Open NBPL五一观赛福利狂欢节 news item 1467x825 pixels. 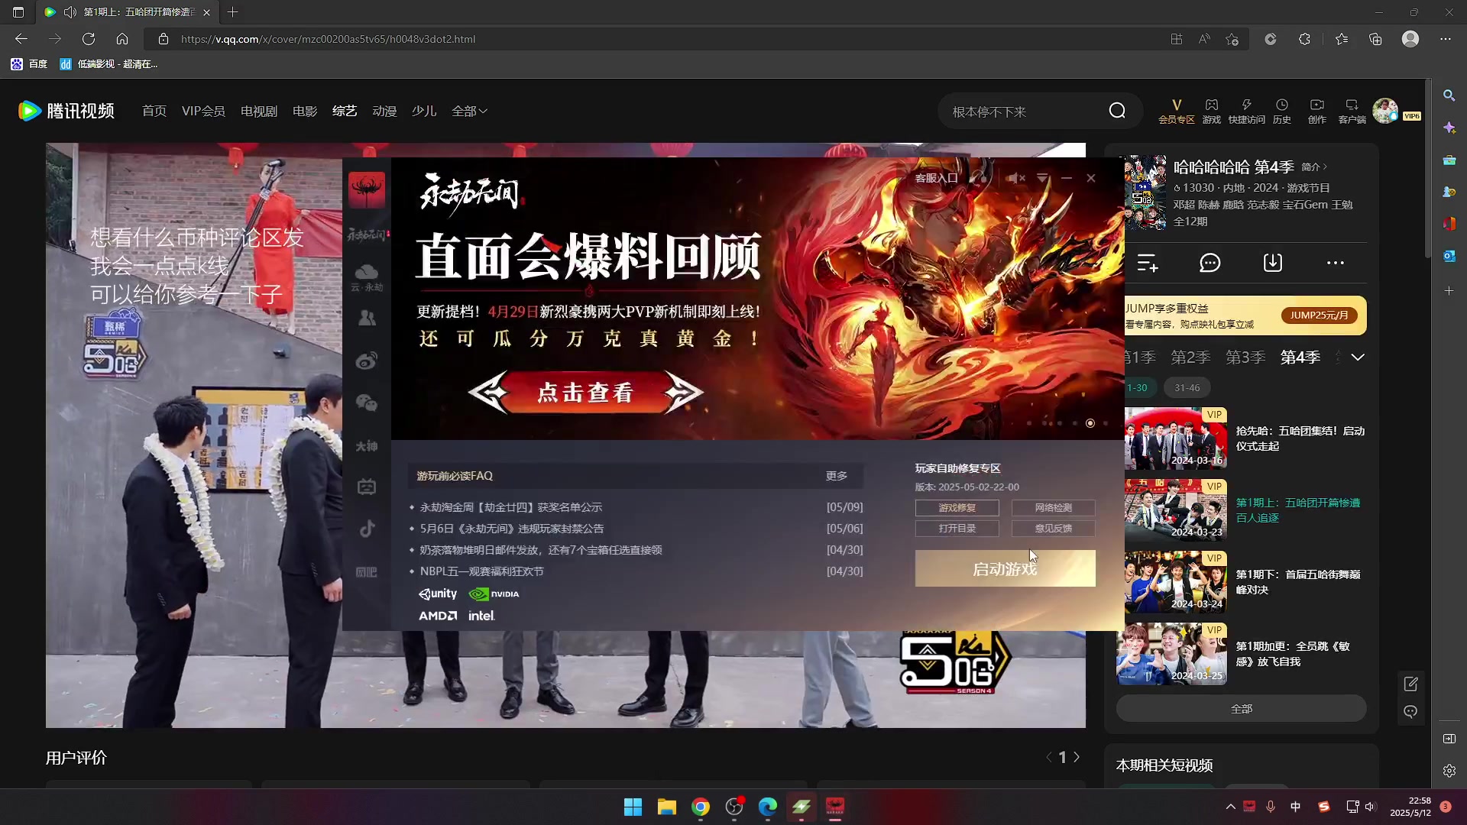click(x=481, y=571)
